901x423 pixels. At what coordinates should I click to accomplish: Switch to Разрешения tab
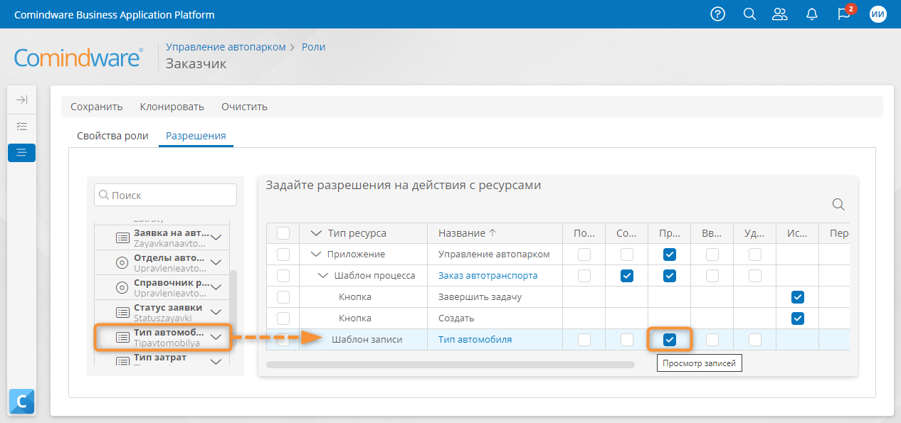pos(196,136)
